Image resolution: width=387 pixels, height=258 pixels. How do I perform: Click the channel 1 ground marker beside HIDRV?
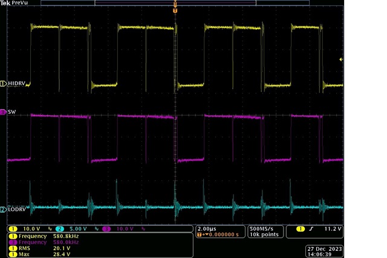pos(3,84)
